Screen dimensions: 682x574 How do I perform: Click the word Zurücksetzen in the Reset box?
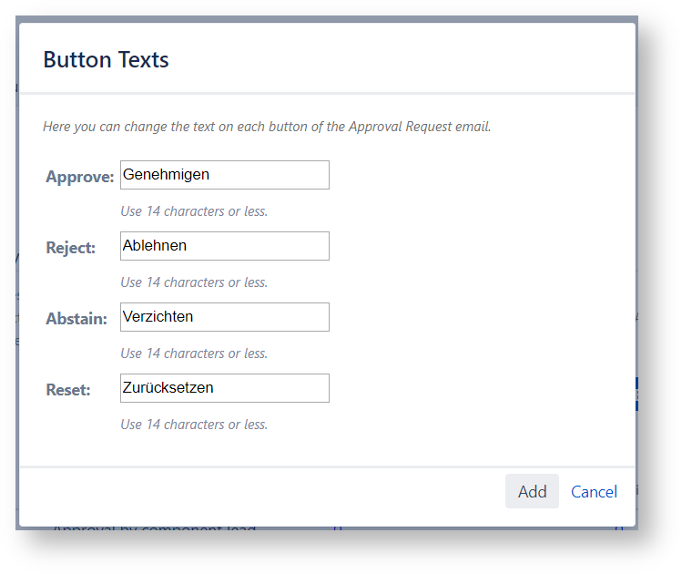[x=168, y=387]
